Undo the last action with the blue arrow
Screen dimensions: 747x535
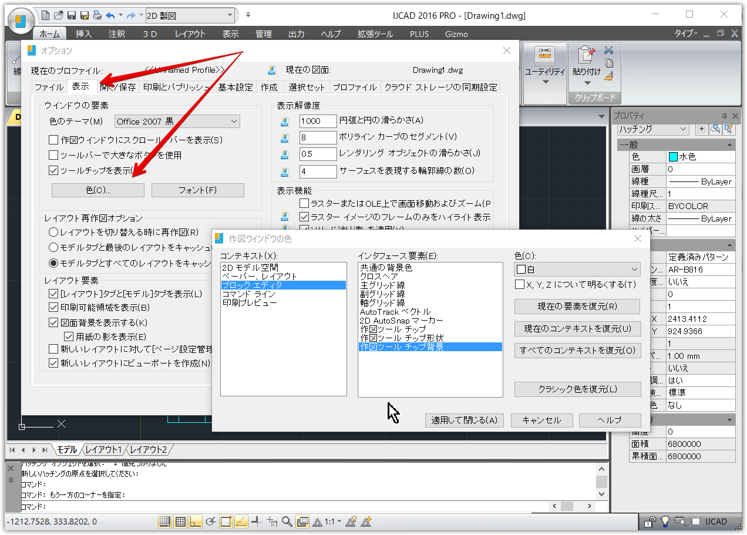click(x=110, y=15)
